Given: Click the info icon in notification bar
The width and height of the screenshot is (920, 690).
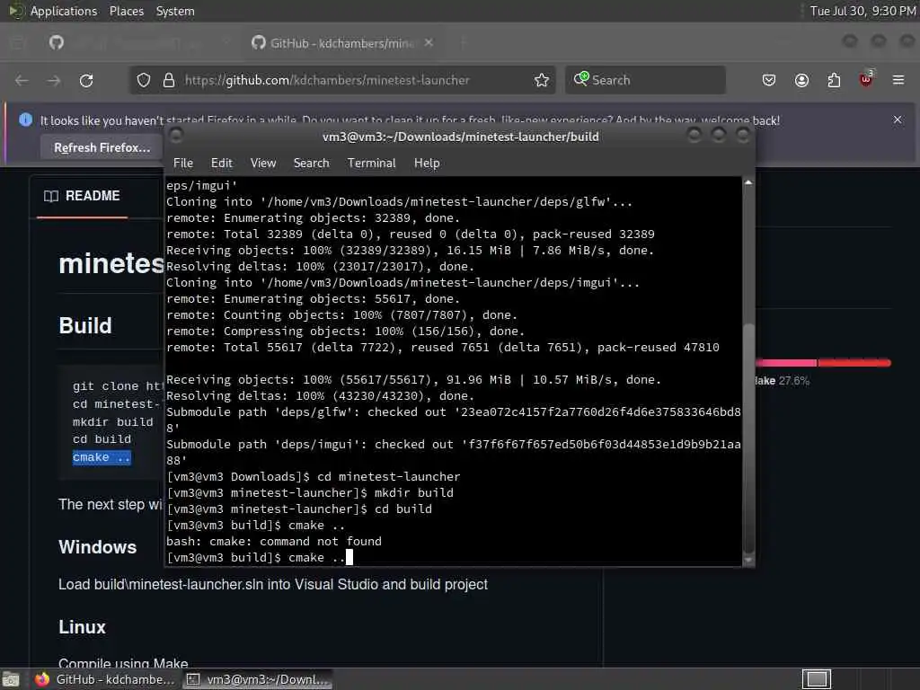Looking at the screenshot, I should coord(25,119).
